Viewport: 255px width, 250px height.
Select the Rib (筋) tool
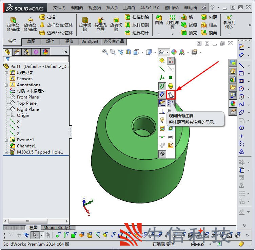pyautogui.click(x=187, y=17)
